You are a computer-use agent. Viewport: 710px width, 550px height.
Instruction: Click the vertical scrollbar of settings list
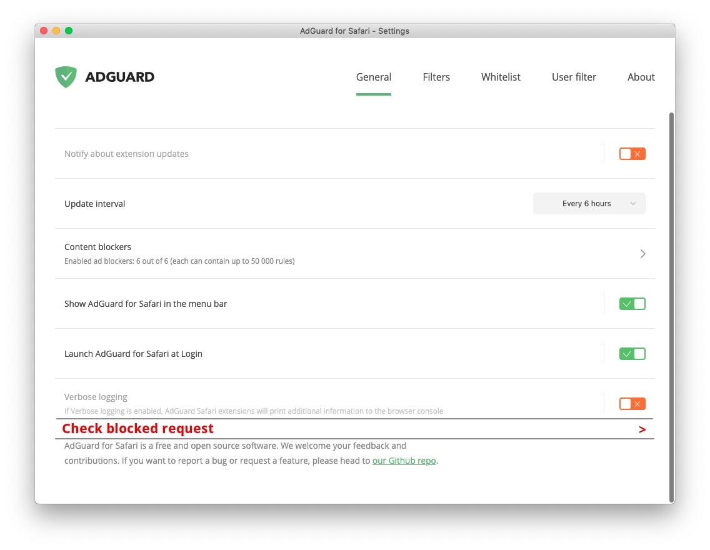(671, 308)
